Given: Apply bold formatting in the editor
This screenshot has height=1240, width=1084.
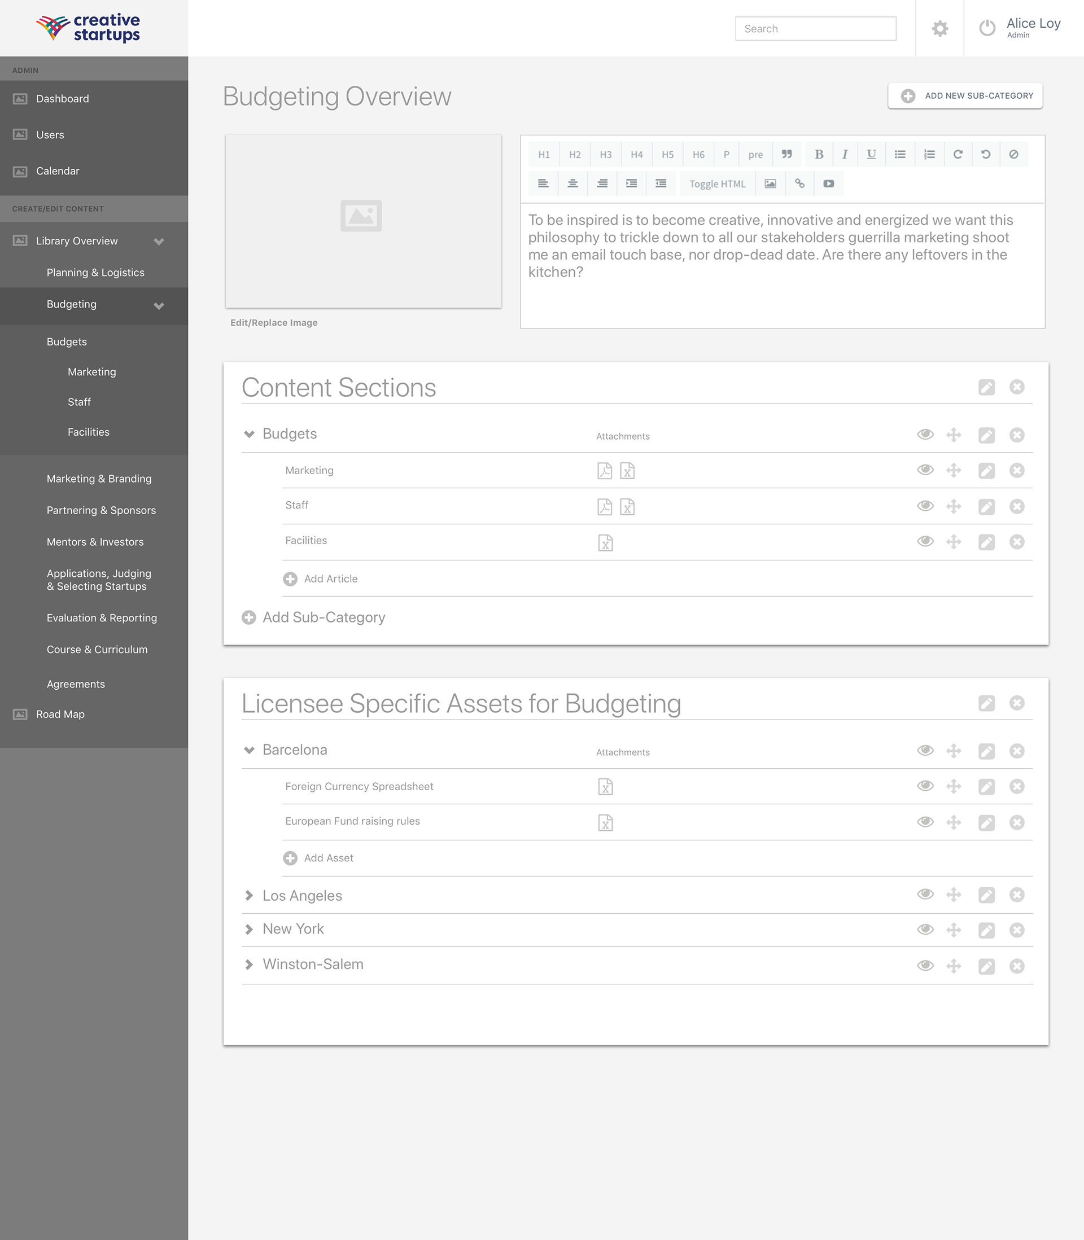Looking at the screenshot, I should coord(819,154).
